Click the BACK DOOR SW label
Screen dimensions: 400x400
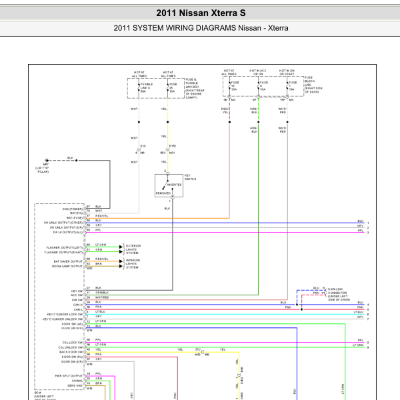coord(71,352)
